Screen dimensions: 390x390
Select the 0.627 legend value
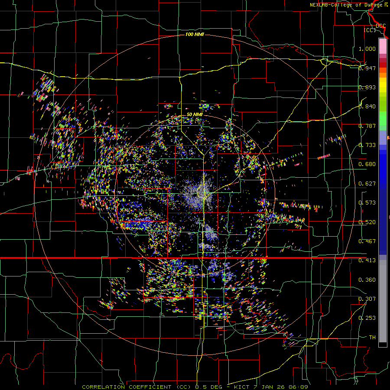point(367,184)
